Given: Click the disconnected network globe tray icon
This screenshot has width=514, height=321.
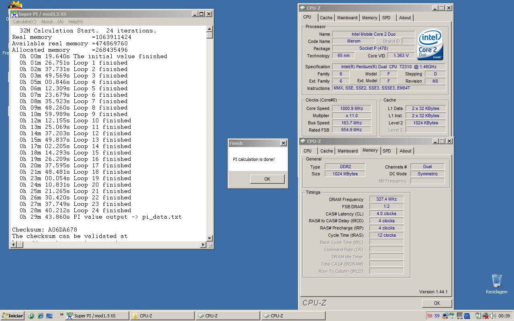Looking at the screenshot, I should (x=445, y=316).
